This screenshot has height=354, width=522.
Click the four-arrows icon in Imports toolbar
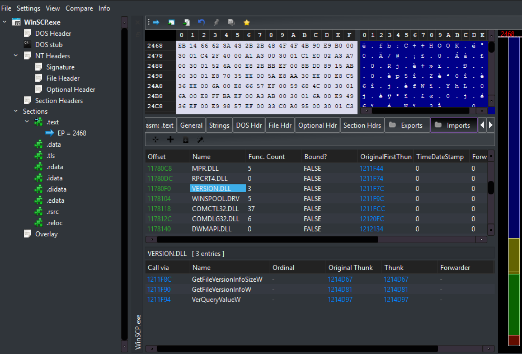(x=156, y=139)
